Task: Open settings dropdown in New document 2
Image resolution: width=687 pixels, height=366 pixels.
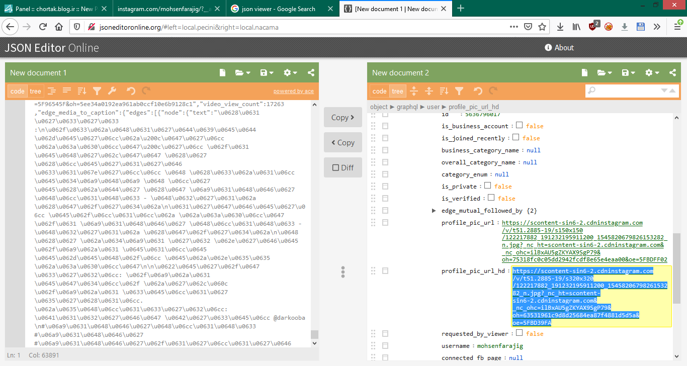Action: [x=652, y=73]
